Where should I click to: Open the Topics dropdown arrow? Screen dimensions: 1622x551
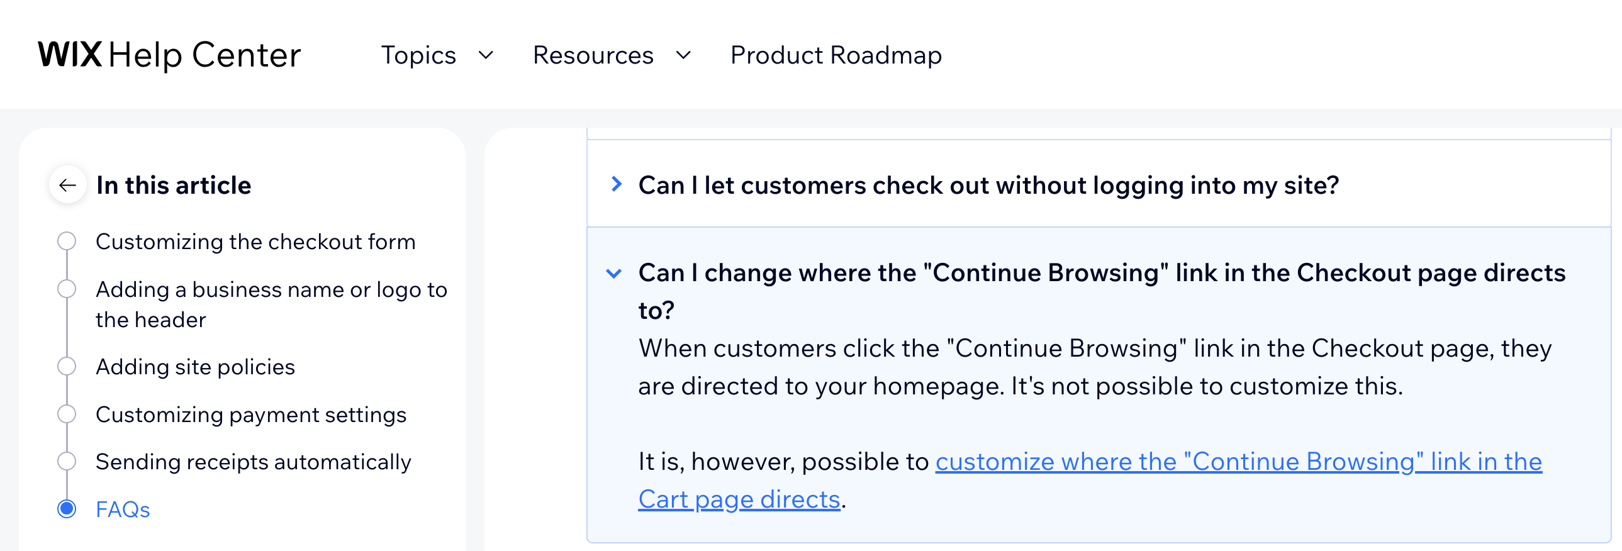click(486, 55)
